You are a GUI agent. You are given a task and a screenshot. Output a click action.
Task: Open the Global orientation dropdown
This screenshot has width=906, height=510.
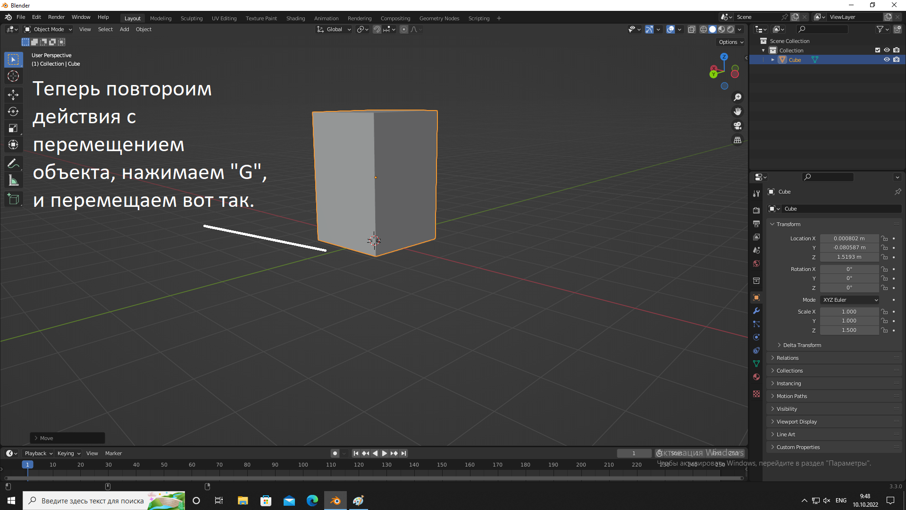pyautogui.click(x=334, y=29)
